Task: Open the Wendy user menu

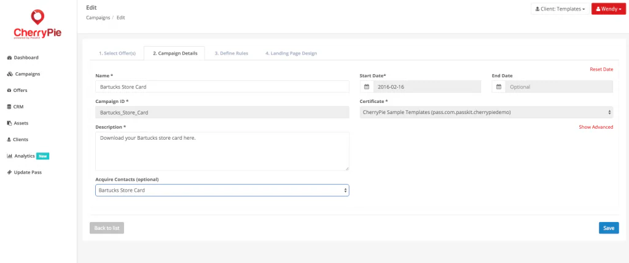Action: pyautogui.click(x=609, y=9)
